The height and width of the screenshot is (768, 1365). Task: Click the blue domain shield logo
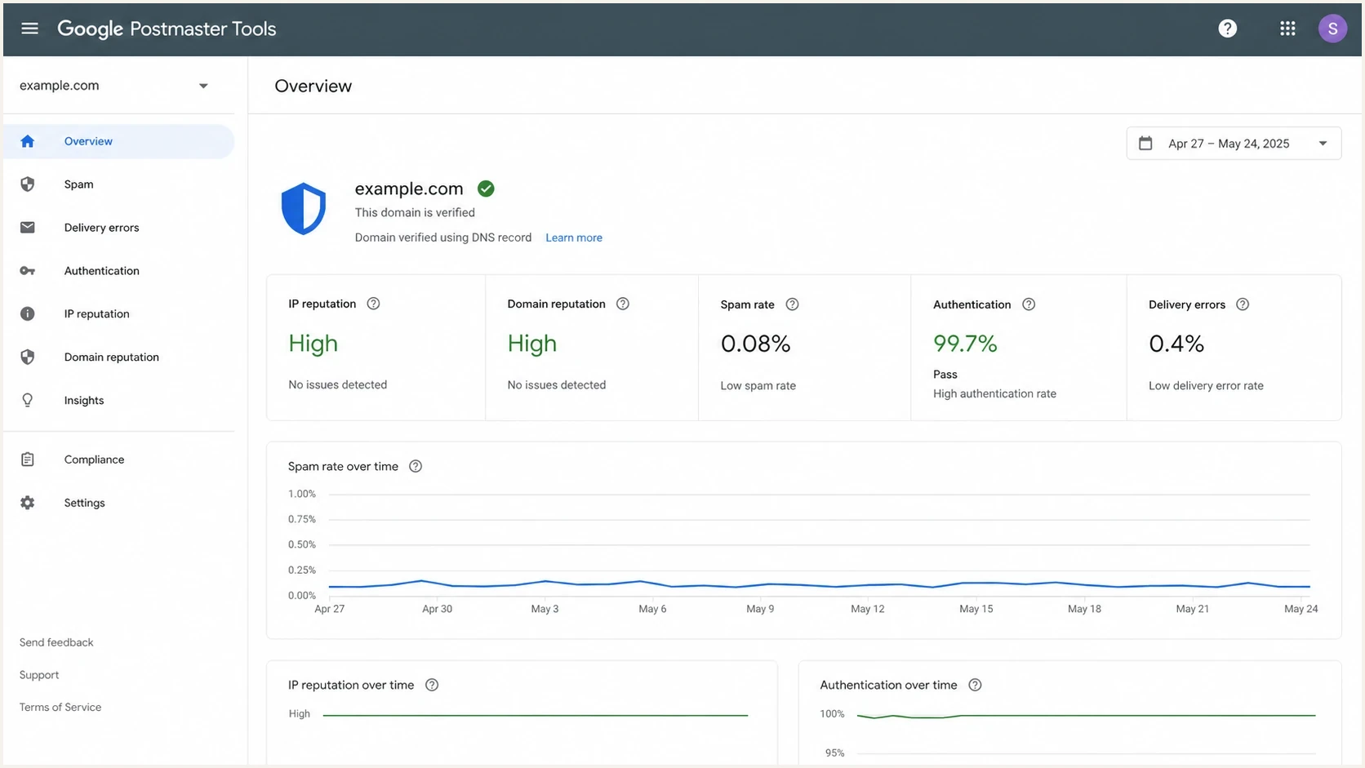[x=304, y=209]
